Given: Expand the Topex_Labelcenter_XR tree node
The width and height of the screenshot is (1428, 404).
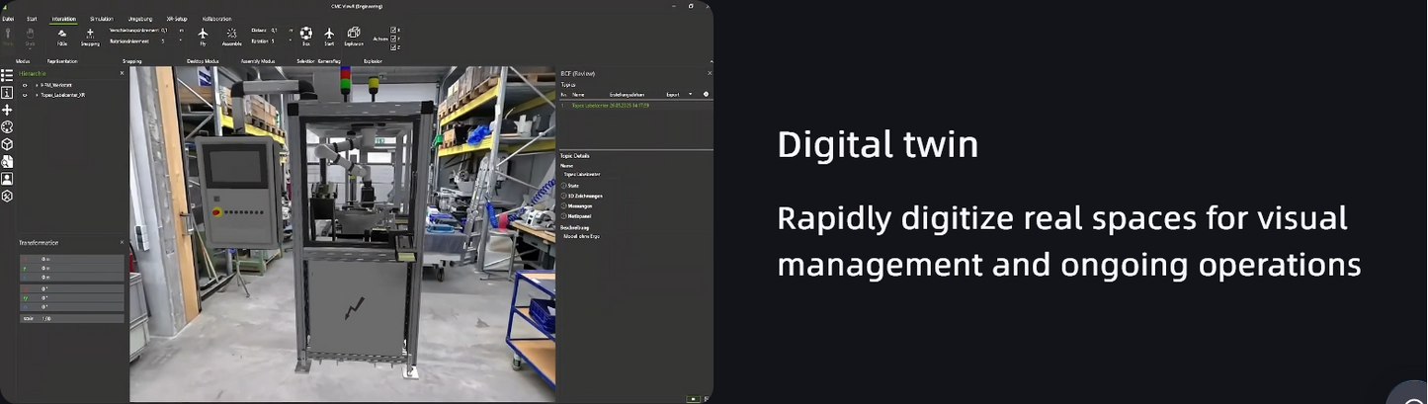Looking at the screenshot, I should coord(37,95).
